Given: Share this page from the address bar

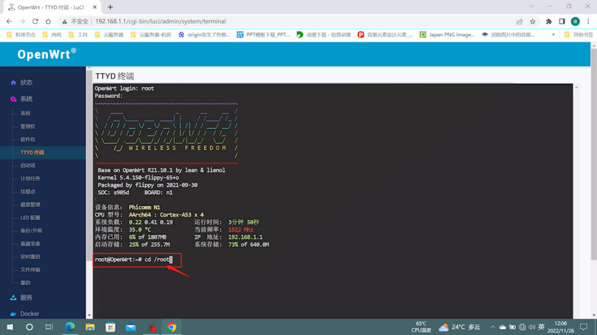Looking at the screenshot, I should (519, 22).
